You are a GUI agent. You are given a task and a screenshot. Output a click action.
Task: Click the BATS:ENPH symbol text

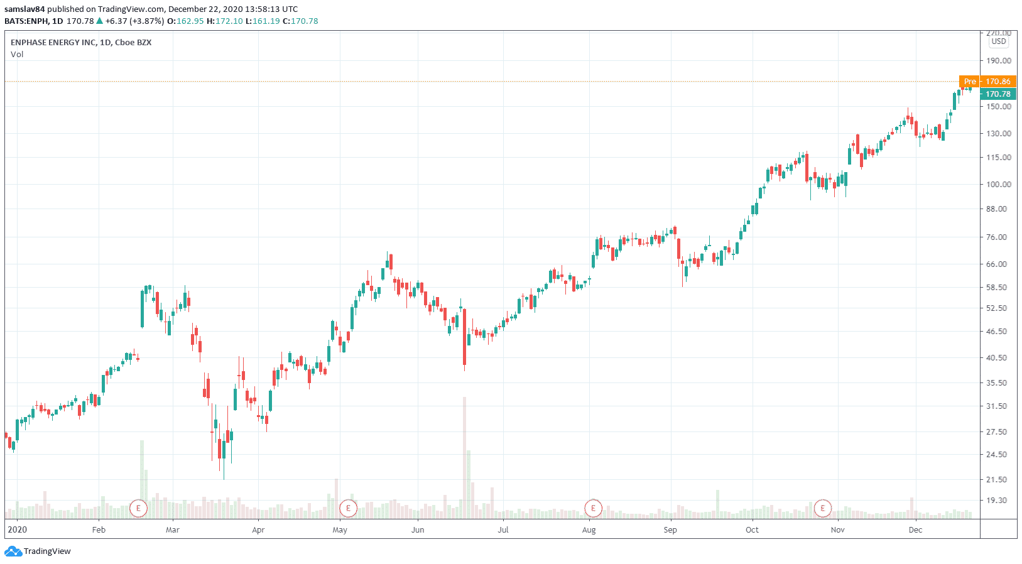pyautogui.click(x=26, y=21)
